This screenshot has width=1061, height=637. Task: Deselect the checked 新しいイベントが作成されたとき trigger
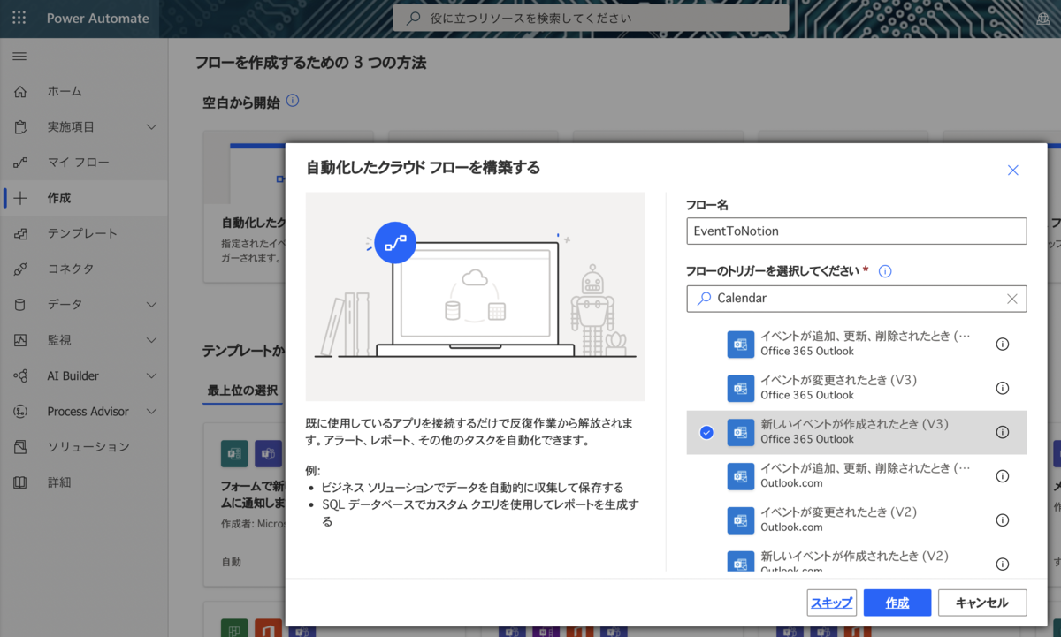(x=707, y=432)
